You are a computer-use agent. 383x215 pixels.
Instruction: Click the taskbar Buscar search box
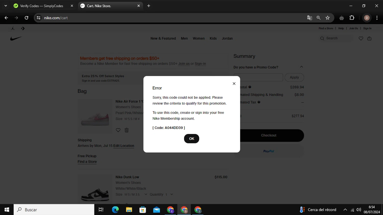pyautogui.click(x=54, y=210)
